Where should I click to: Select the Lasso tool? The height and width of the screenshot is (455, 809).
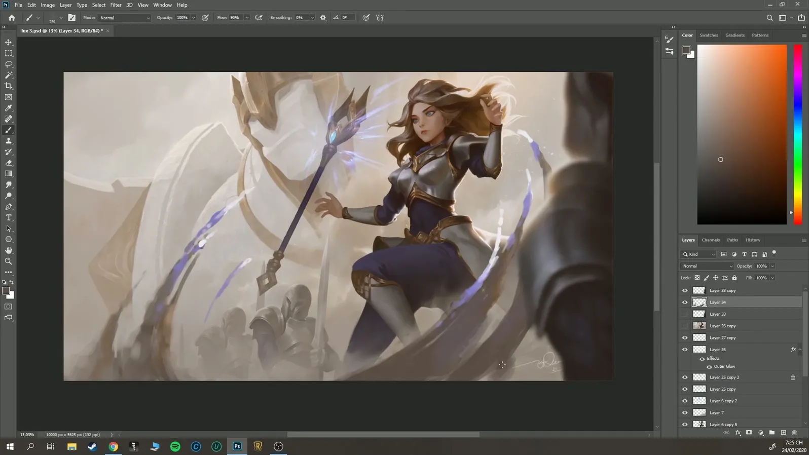[x=9, y=64]
